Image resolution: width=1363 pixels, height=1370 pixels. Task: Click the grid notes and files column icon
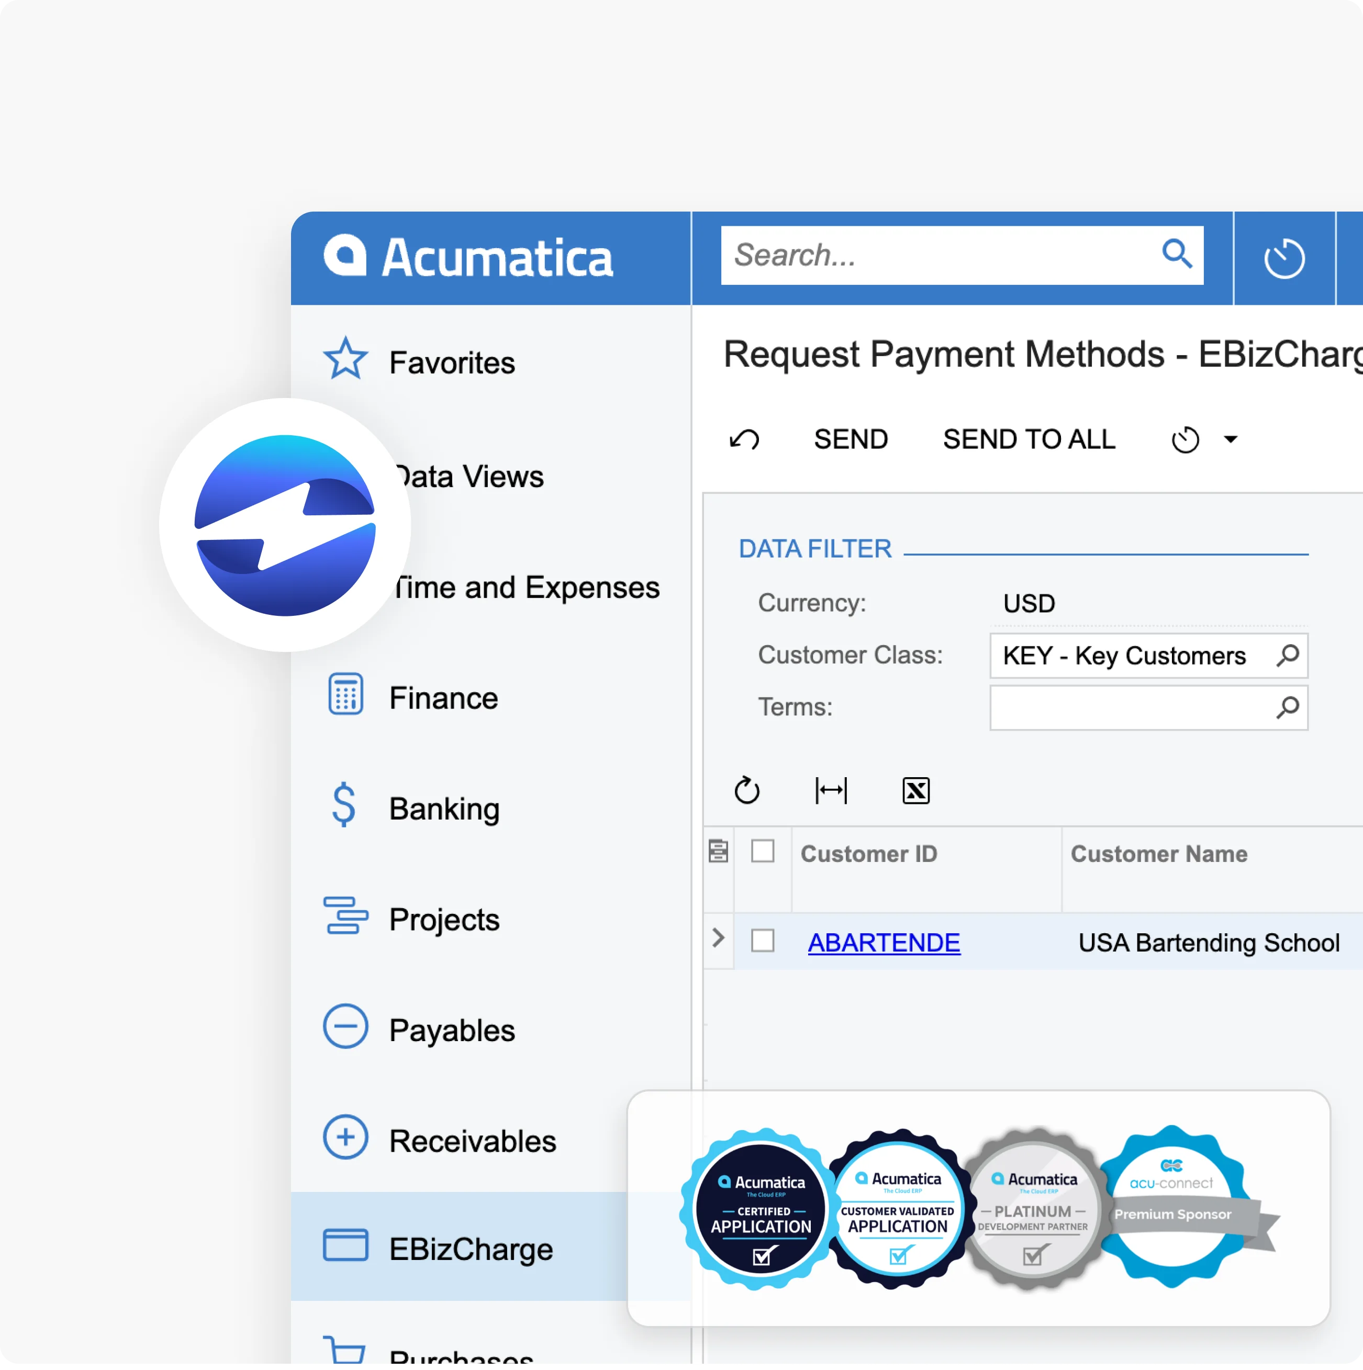718,851
